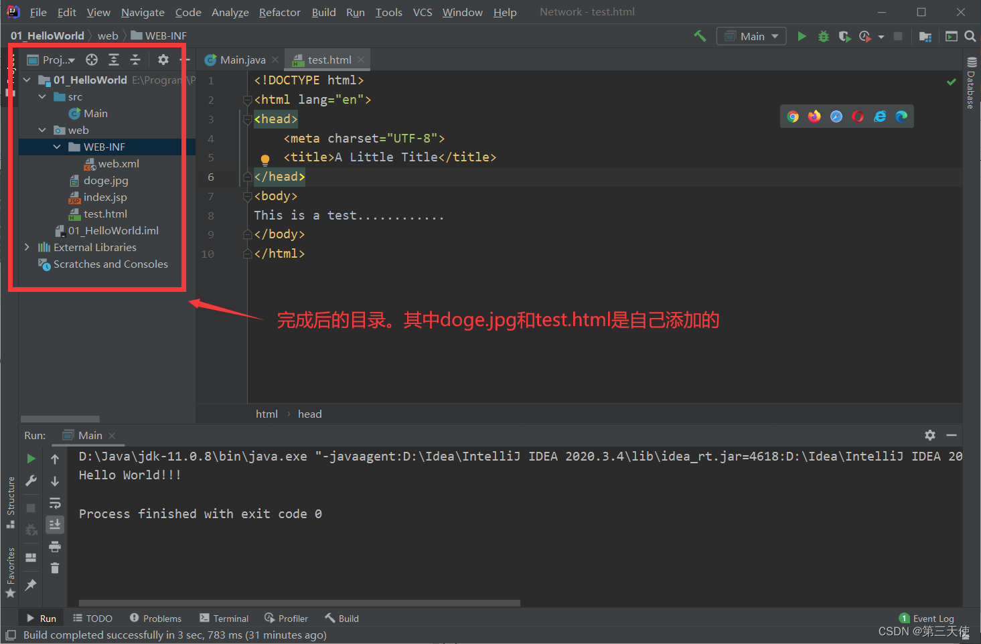Toggle soft-wrap in Run console
Screen dimensions: 981x644
pos(55,503)
